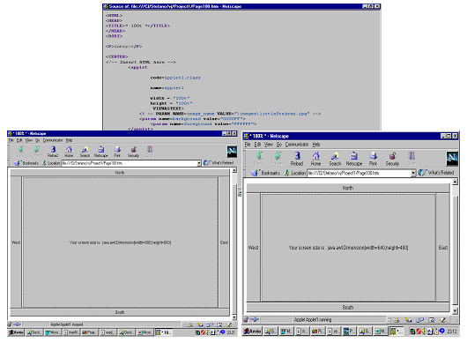
Task: Open View menu in right Netscape window
Action: pyautogui.click(x=269, y=145)
